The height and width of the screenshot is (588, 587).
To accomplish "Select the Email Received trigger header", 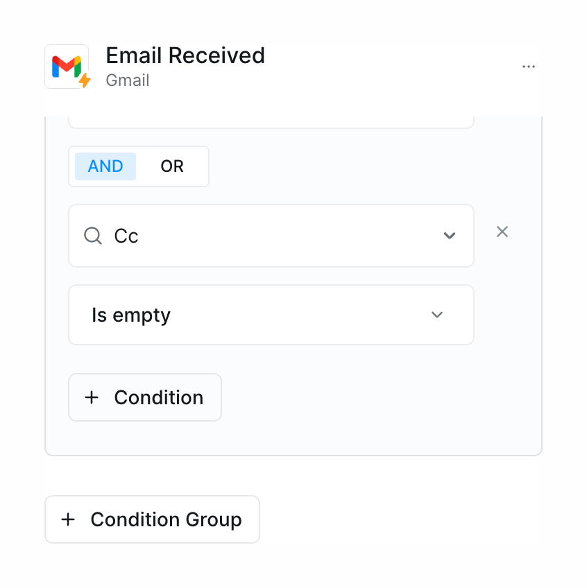I will click(185, 55).
